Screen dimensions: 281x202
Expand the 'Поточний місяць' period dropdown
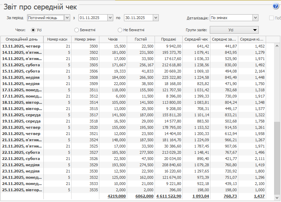coord(67,18)
